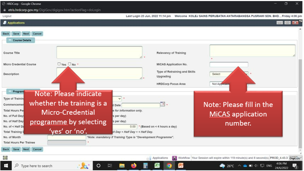Open Excel from taskbar

[x=157, y=166]
